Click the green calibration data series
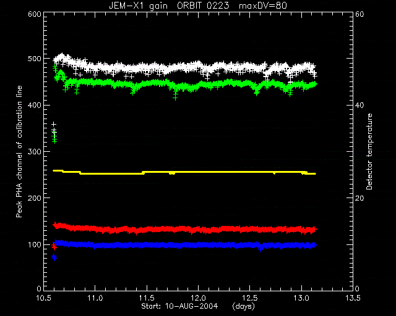Viewport: 396px width, 316px height. [184, 85]
